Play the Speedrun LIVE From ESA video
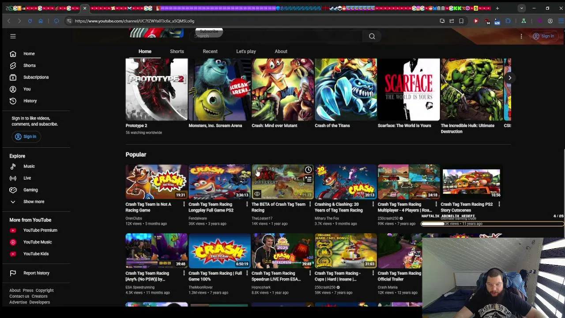The height and width of the screenshot is (318, 565). tap(282, 250)
